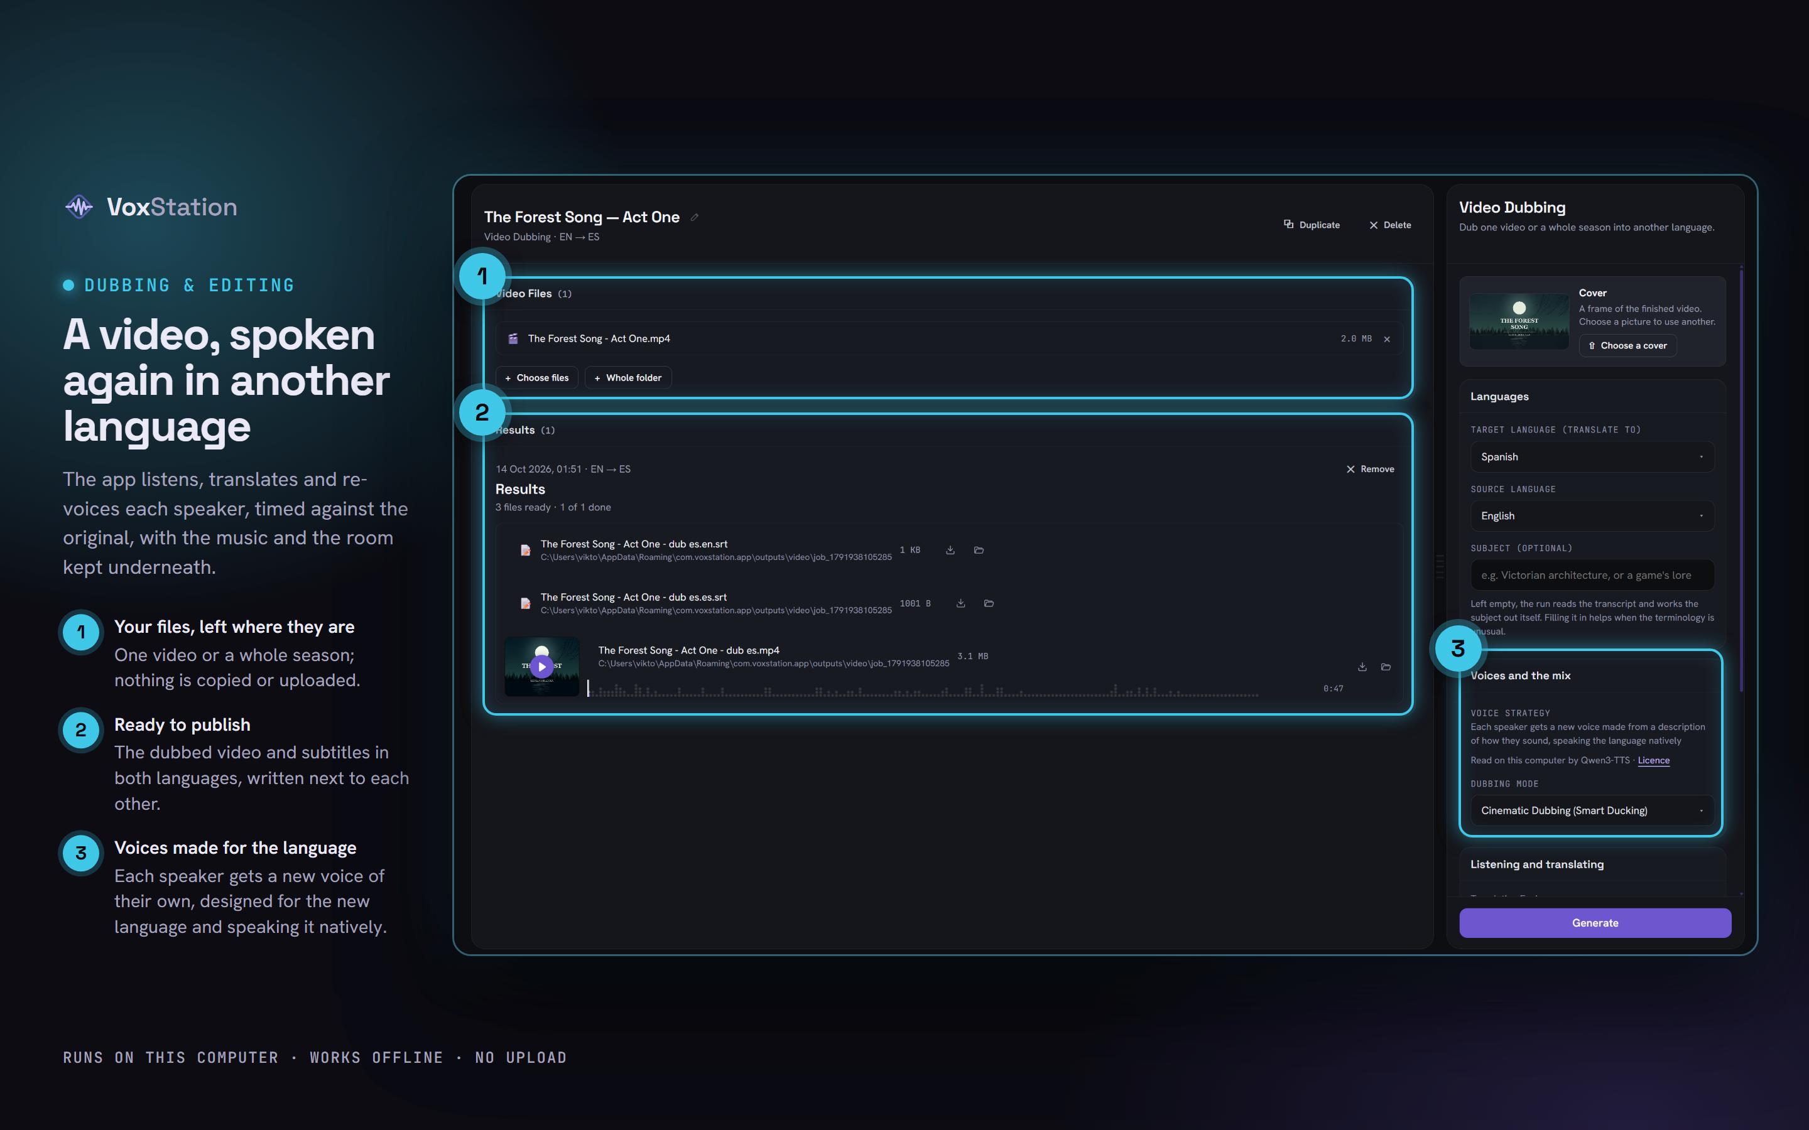Open folder of dub es.en.srt file

click(x=979, y=550)
